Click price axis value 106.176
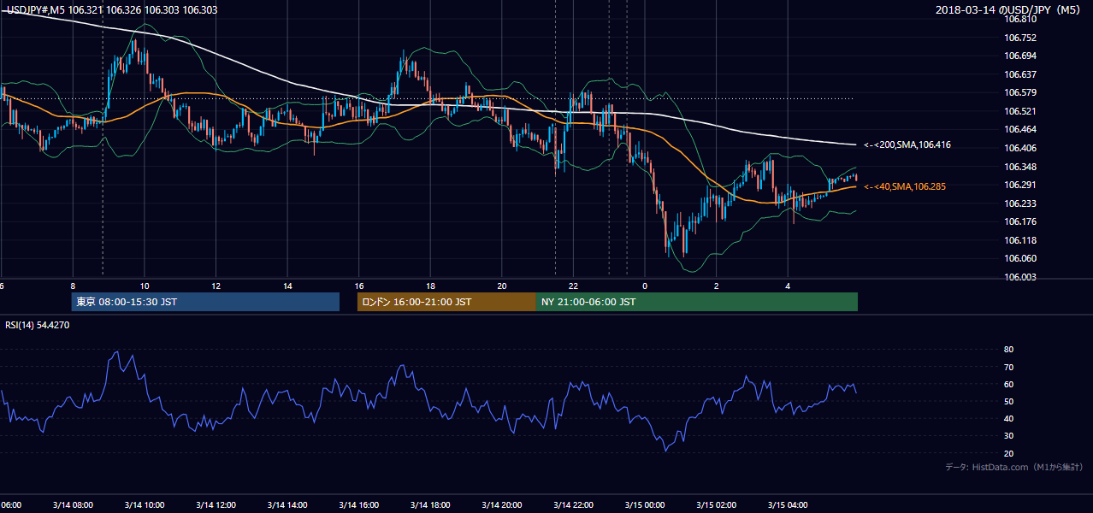1093x513 pixels. click(1019, 222)
